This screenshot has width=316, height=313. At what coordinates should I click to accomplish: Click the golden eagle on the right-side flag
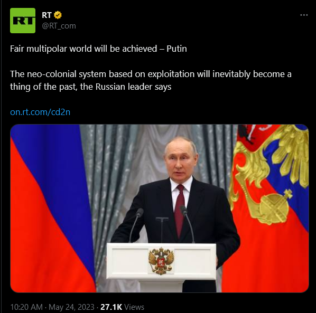point(270,174)
